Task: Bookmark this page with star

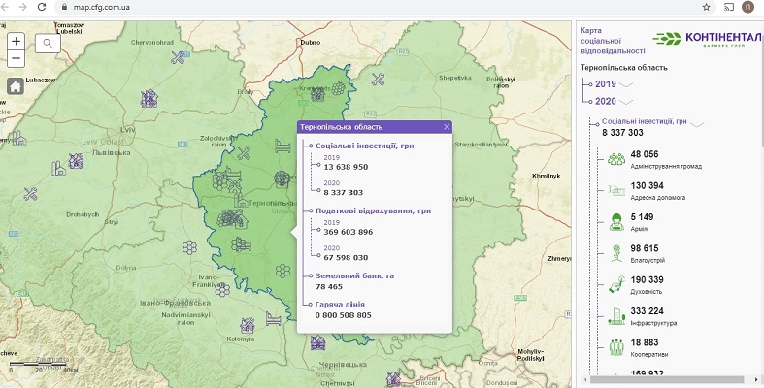Action: pos(706,8)
